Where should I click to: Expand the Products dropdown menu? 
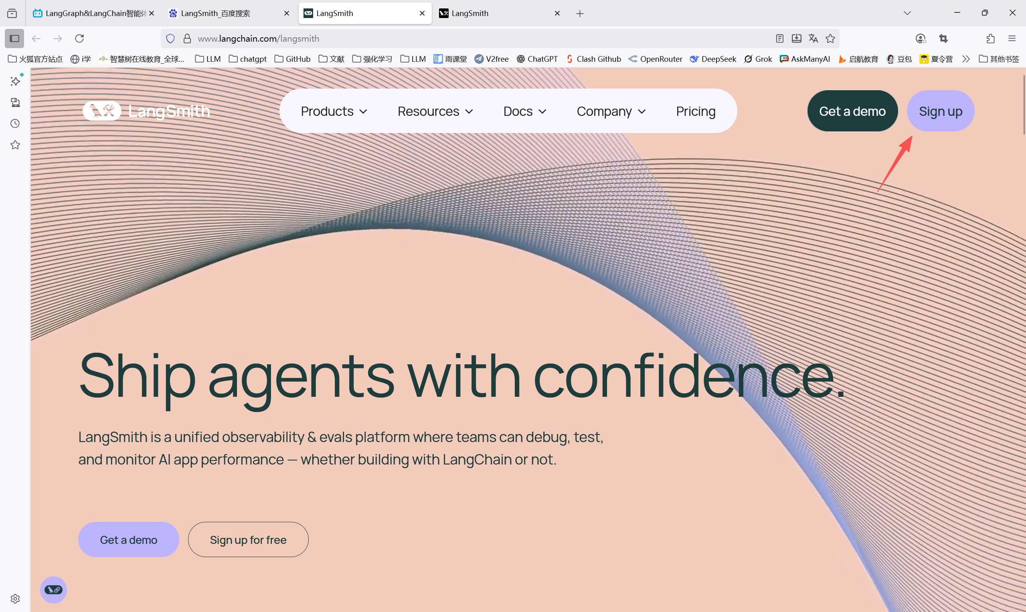tap(334, 111)
